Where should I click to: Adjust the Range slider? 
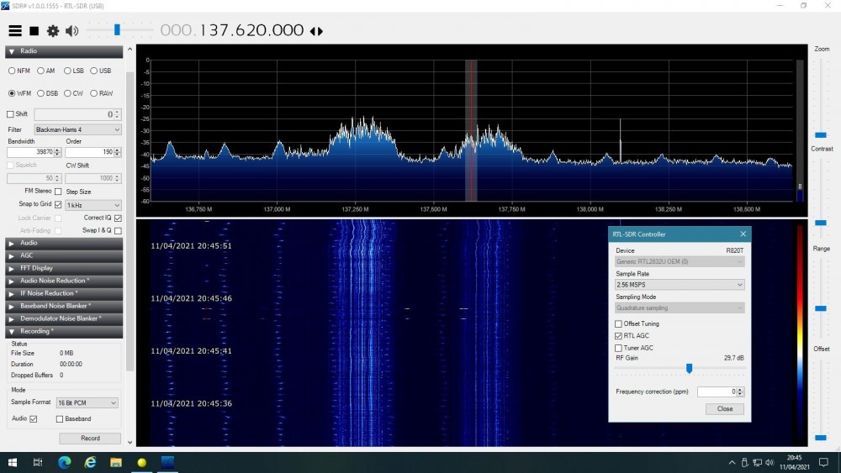tap(821, 308)
